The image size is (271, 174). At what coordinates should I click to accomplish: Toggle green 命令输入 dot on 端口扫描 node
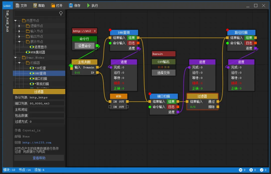coord(150,107)
